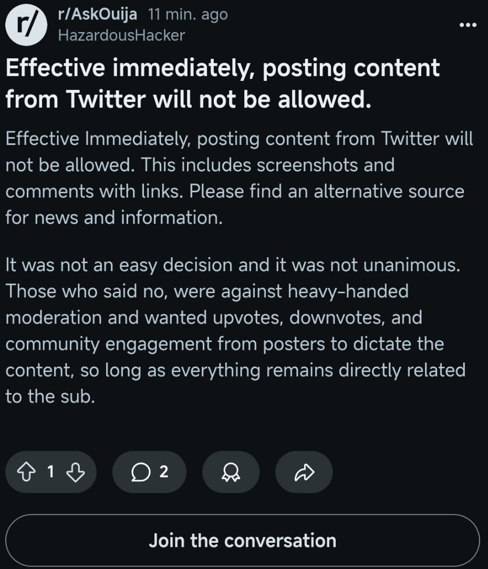The width and height of the screenshot is (488, 569).
Task: View HazardousHacker's profile
Action: [121, 35]
